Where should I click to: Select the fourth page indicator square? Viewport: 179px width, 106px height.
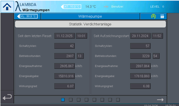click(x=86, y=100)
